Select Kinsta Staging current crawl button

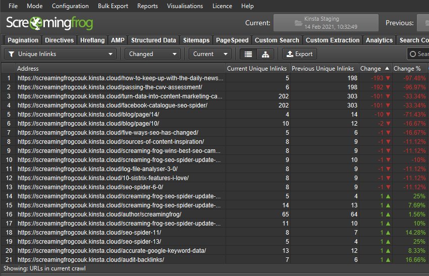326,23
